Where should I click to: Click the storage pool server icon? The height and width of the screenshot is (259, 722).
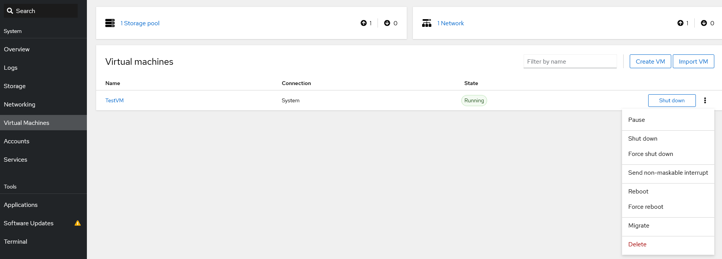pos(110,23)
